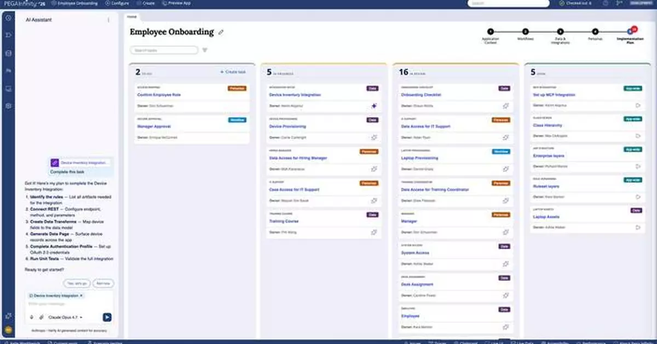The image size is (657, 344).
Task: Open Desk Assignment task link
Action: click(417, 284)
